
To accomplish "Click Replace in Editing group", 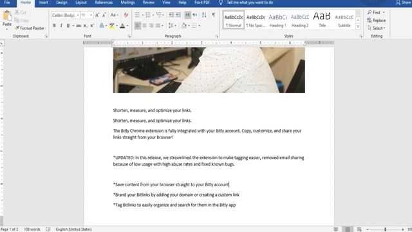I will (376, 20).
